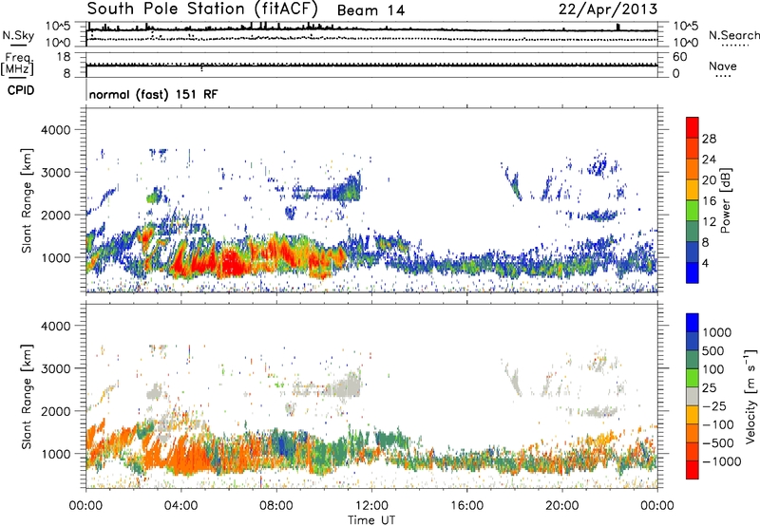The image size is (760, 526).
Task: Click the 'Power [dB]' colorbar title
Action: 725,200
